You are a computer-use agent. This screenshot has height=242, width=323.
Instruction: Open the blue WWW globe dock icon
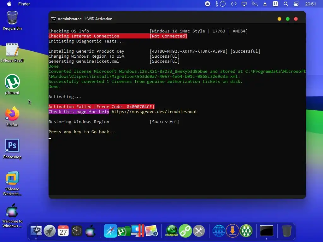(219, 231)
